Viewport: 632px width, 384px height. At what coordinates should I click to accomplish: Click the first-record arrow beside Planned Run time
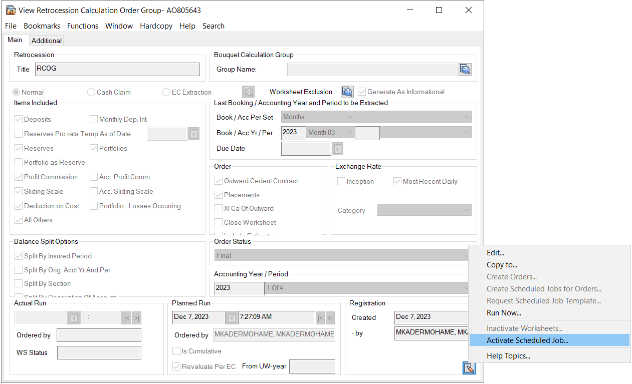320,317
